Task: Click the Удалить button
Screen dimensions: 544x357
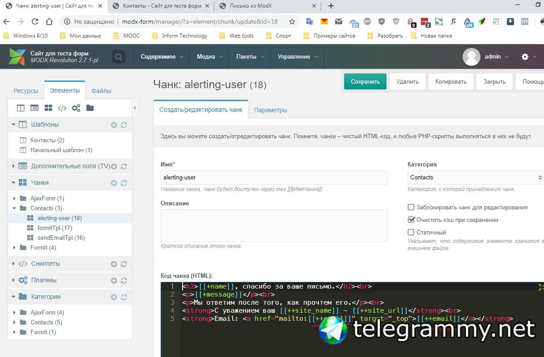Action: click(407, 81)
